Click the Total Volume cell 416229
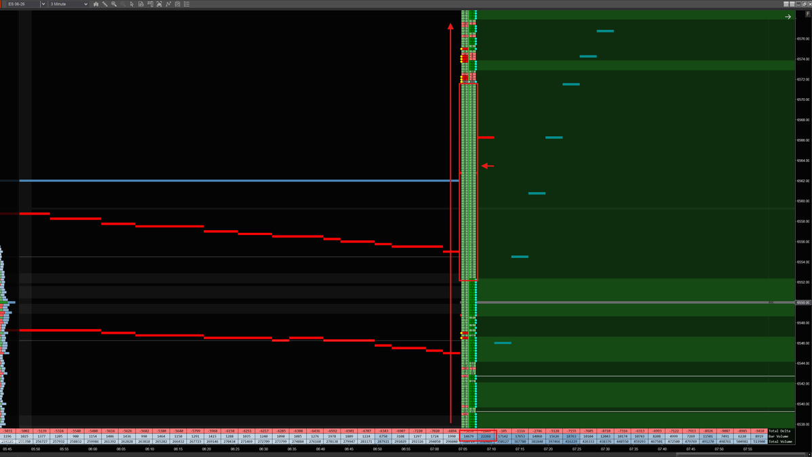 coord(571,441)
